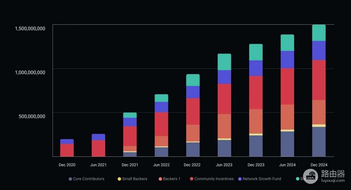Click the Core Contributors legend dot
The width and height of the screenshot is (351, 190).
coord(70,179)
